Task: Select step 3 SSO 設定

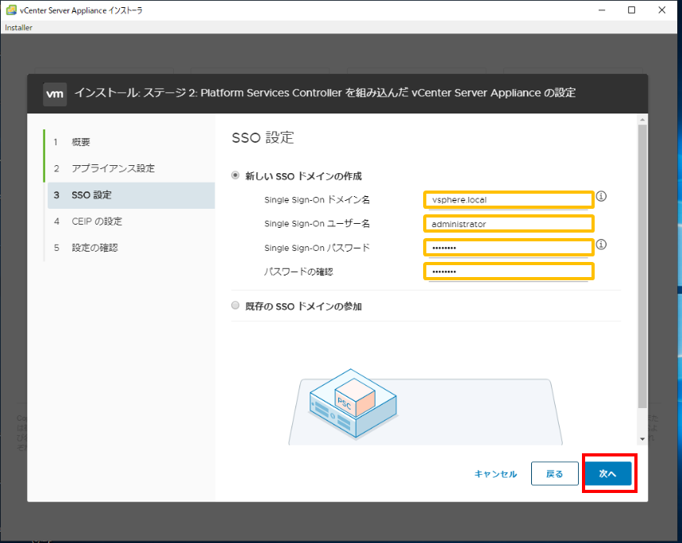Action: [x=131, y=195]
